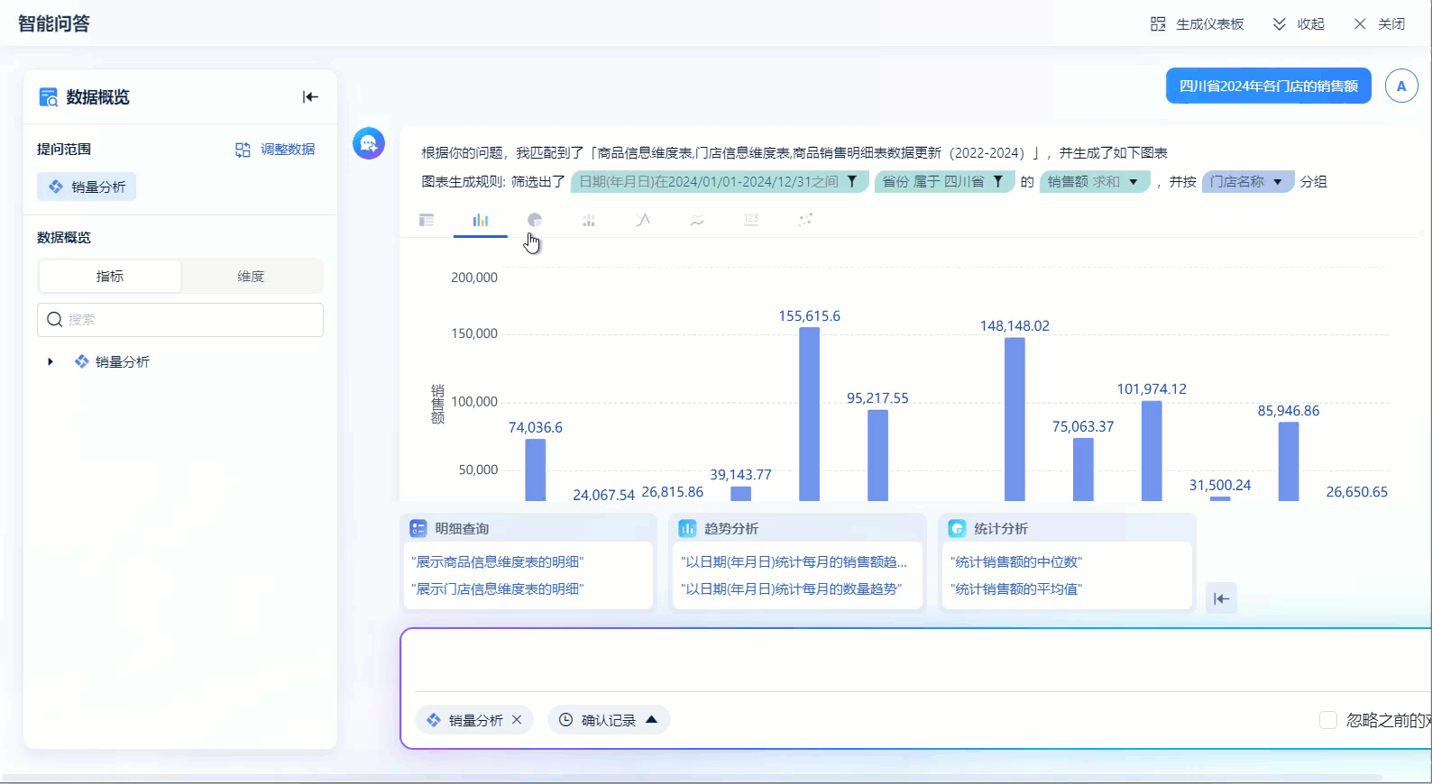Click the 数据概览 panel header icon
The height and width of the screenshot is (784, 1432).
pyautogui.click(x=48, y=97)
